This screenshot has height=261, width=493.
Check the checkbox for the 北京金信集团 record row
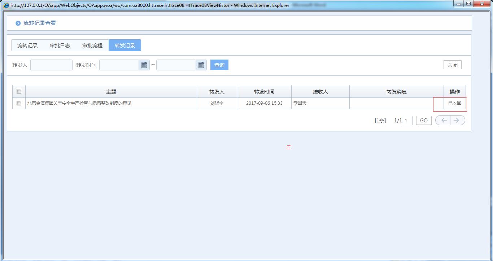19,103
